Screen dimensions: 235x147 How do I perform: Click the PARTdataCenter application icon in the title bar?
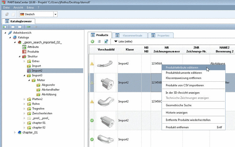[3, 2]
